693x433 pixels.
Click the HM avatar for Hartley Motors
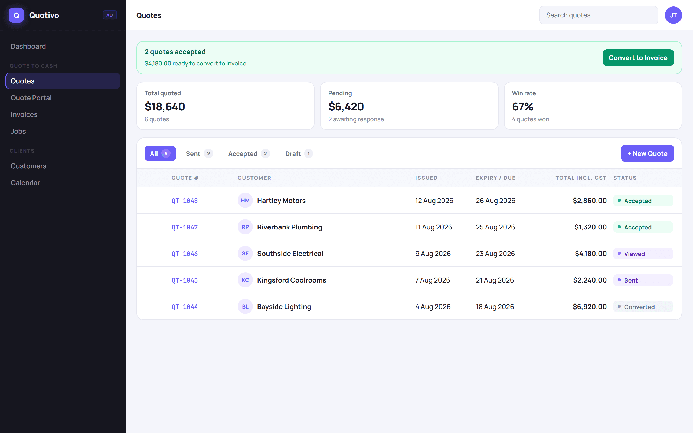tap(245, 201)
